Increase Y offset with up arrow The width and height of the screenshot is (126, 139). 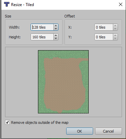pyautogui.click(x=115, y=35)
